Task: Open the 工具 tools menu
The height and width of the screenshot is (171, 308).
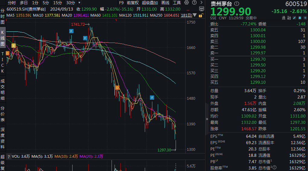Action: tap(177, 3)
